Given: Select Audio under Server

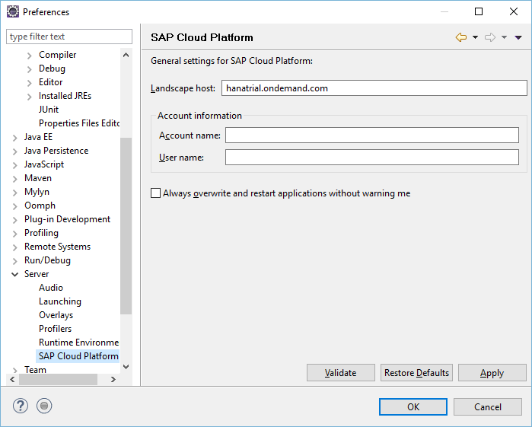Looking at the screenshot, I should click(51, 288).
